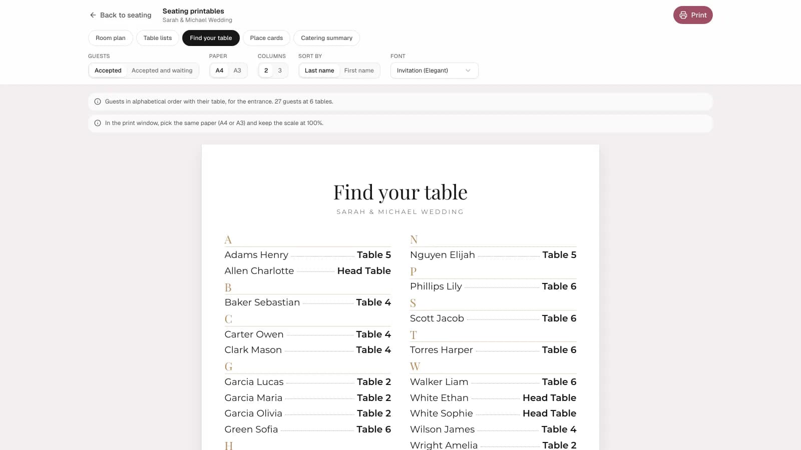Sort by Last name
Screen dimensions: 801x450
point(319,70)
